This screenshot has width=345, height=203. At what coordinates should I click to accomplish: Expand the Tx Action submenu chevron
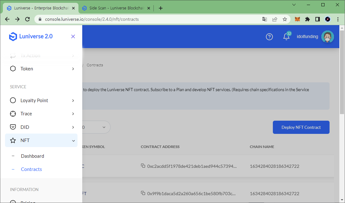tap(73, 56)
